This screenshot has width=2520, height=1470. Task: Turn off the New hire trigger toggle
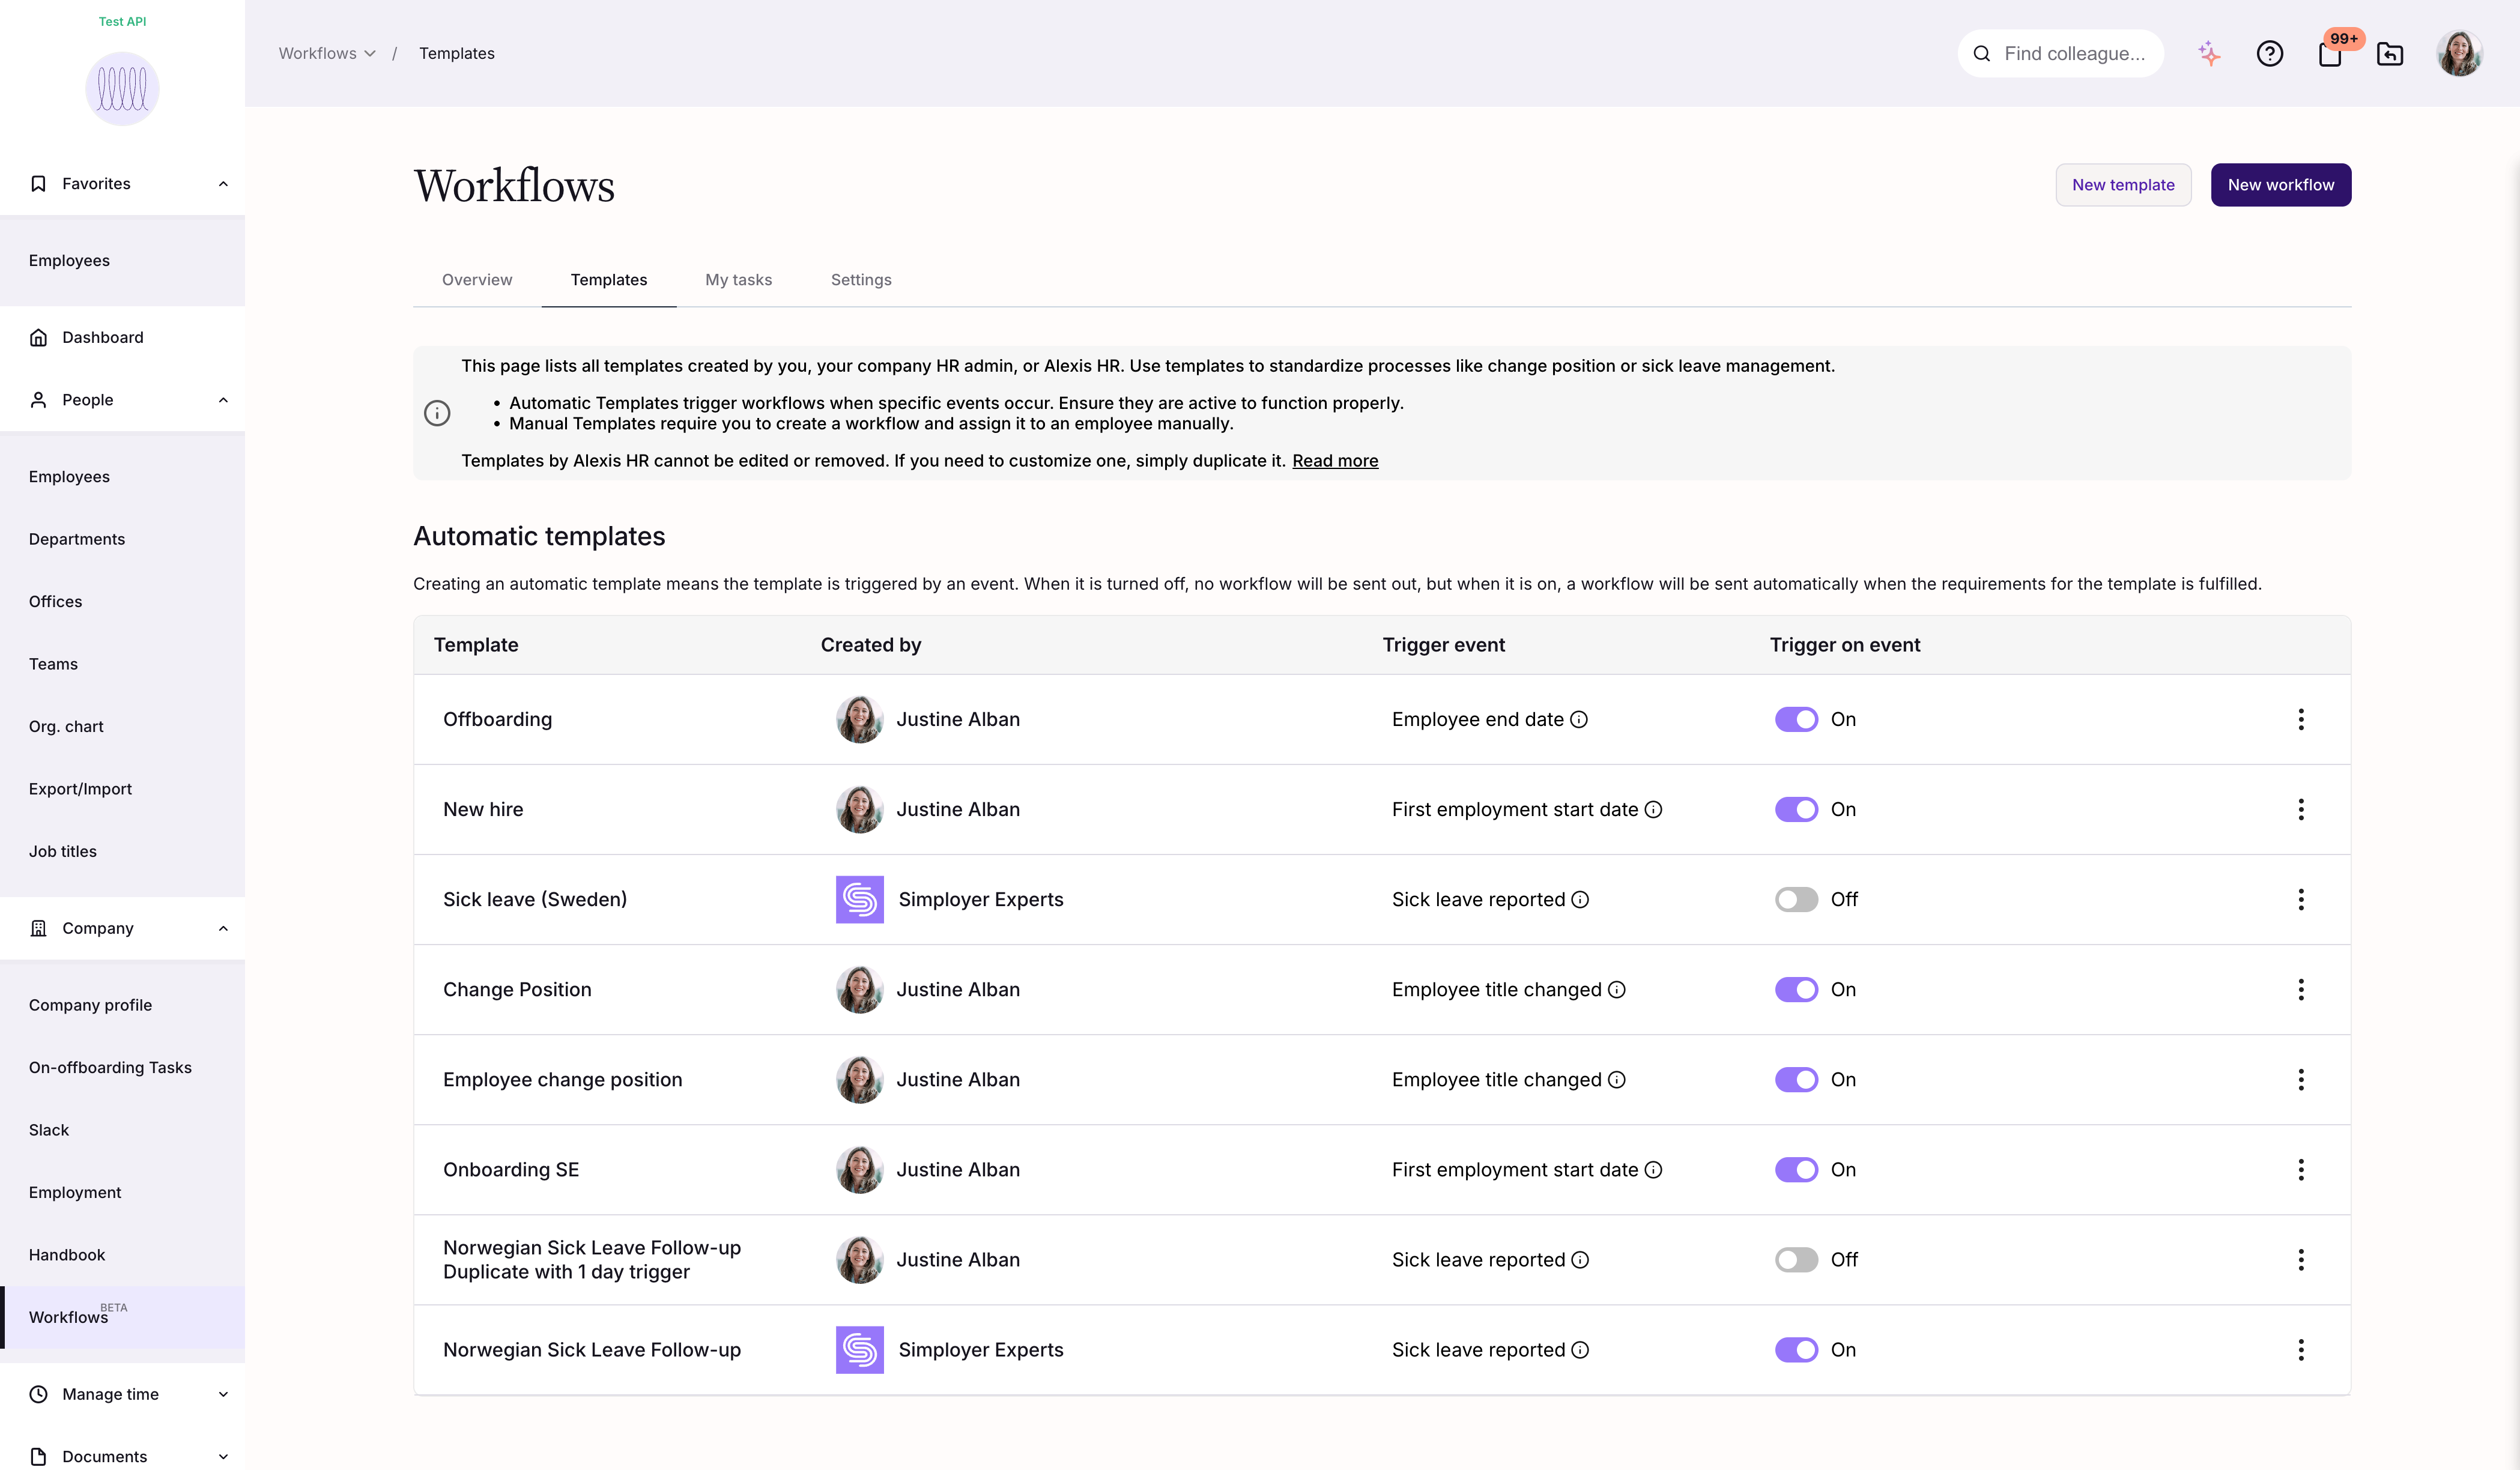[1796, 810]
